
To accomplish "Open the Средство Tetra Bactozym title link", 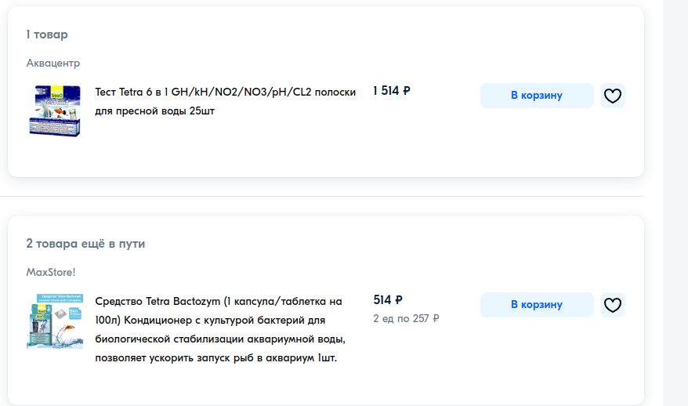I will pos(219,329).
